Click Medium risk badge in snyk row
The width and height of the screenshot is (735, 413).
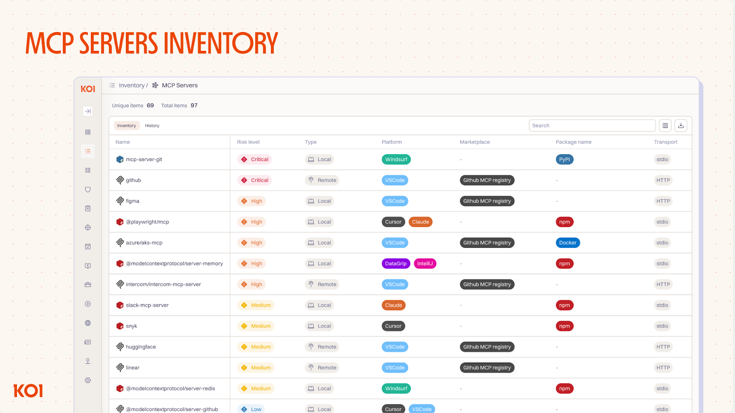click(256, 326)
